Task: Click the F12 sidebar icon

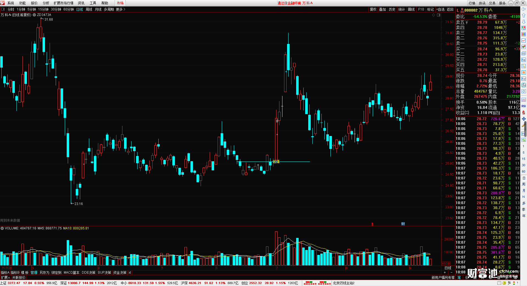Action: click(524, 79)
